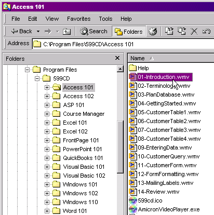Open the Back button history dropdown arrow
Screen dimensions: 214x215
38,32
